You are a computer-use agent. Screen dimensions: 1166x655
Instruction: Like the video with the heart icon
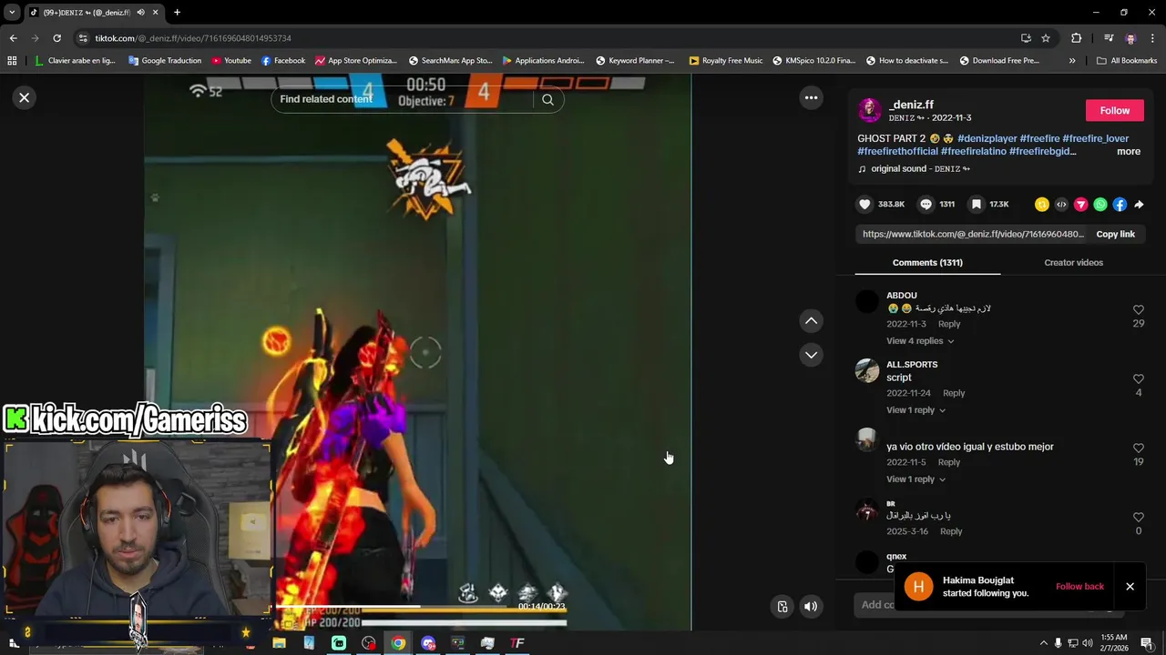(x=865, y=205)
